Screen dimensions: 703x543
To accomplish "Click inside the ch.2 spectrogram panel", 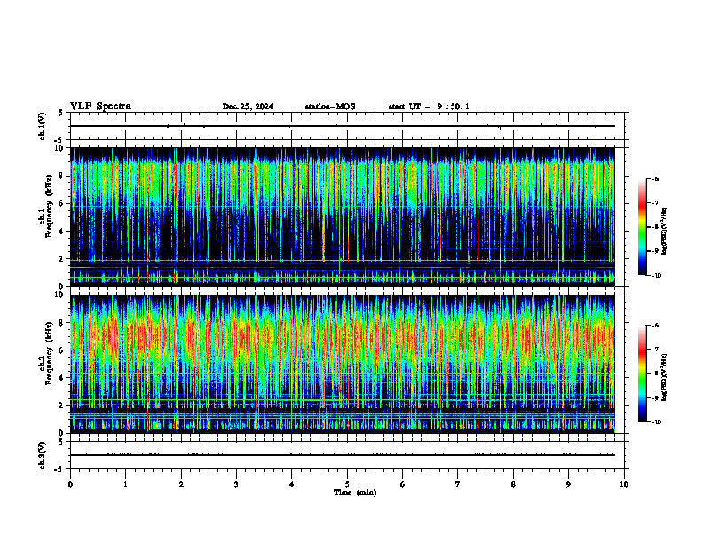I will click(x=343, y=364).
